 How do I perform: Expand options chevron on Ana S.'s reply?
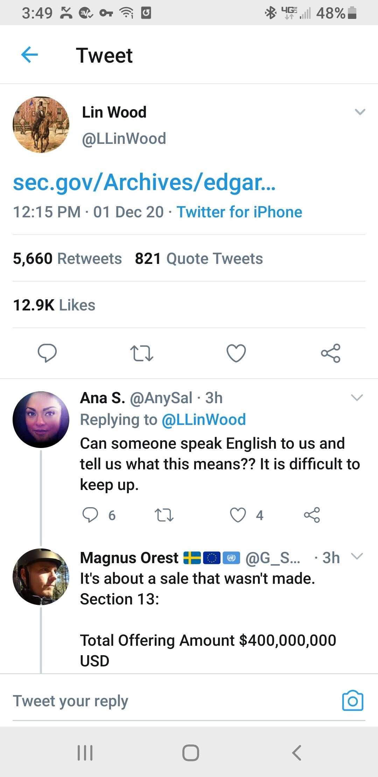[357, 398]
